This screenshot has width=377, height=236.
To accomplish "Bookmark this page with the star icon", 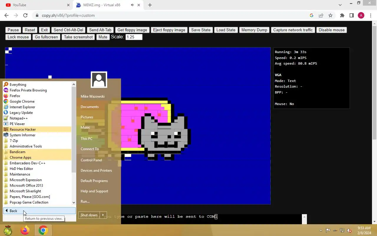I will pos(330,15).
